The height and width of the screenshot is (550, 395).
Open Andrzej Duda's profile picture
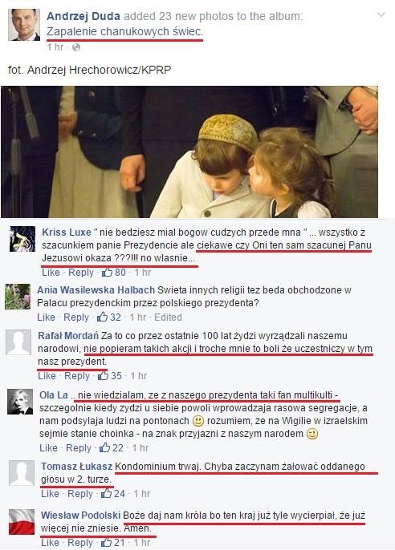click(24, 25)
